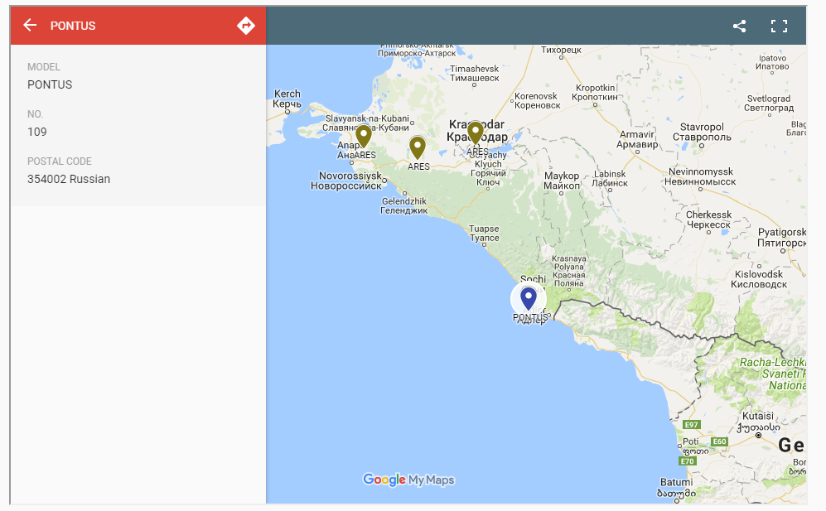Click the Pyatigorsk city label
Image resolution: width=826 pixels, height=511 pixels.
[x=782, y=237]
